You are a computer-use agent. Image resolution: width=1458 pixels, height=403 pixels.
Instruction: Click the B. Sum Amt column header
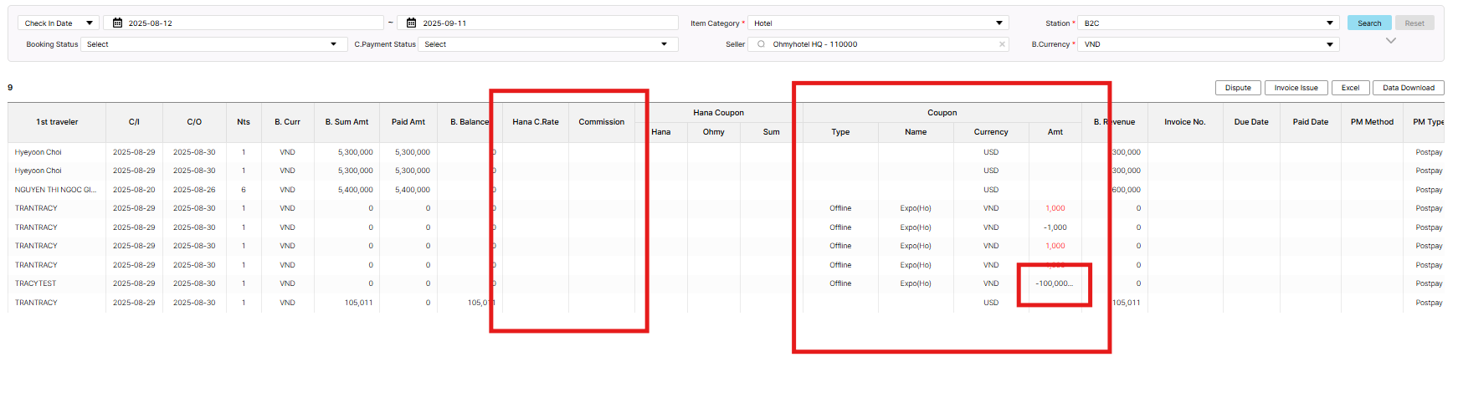(347, 122)
